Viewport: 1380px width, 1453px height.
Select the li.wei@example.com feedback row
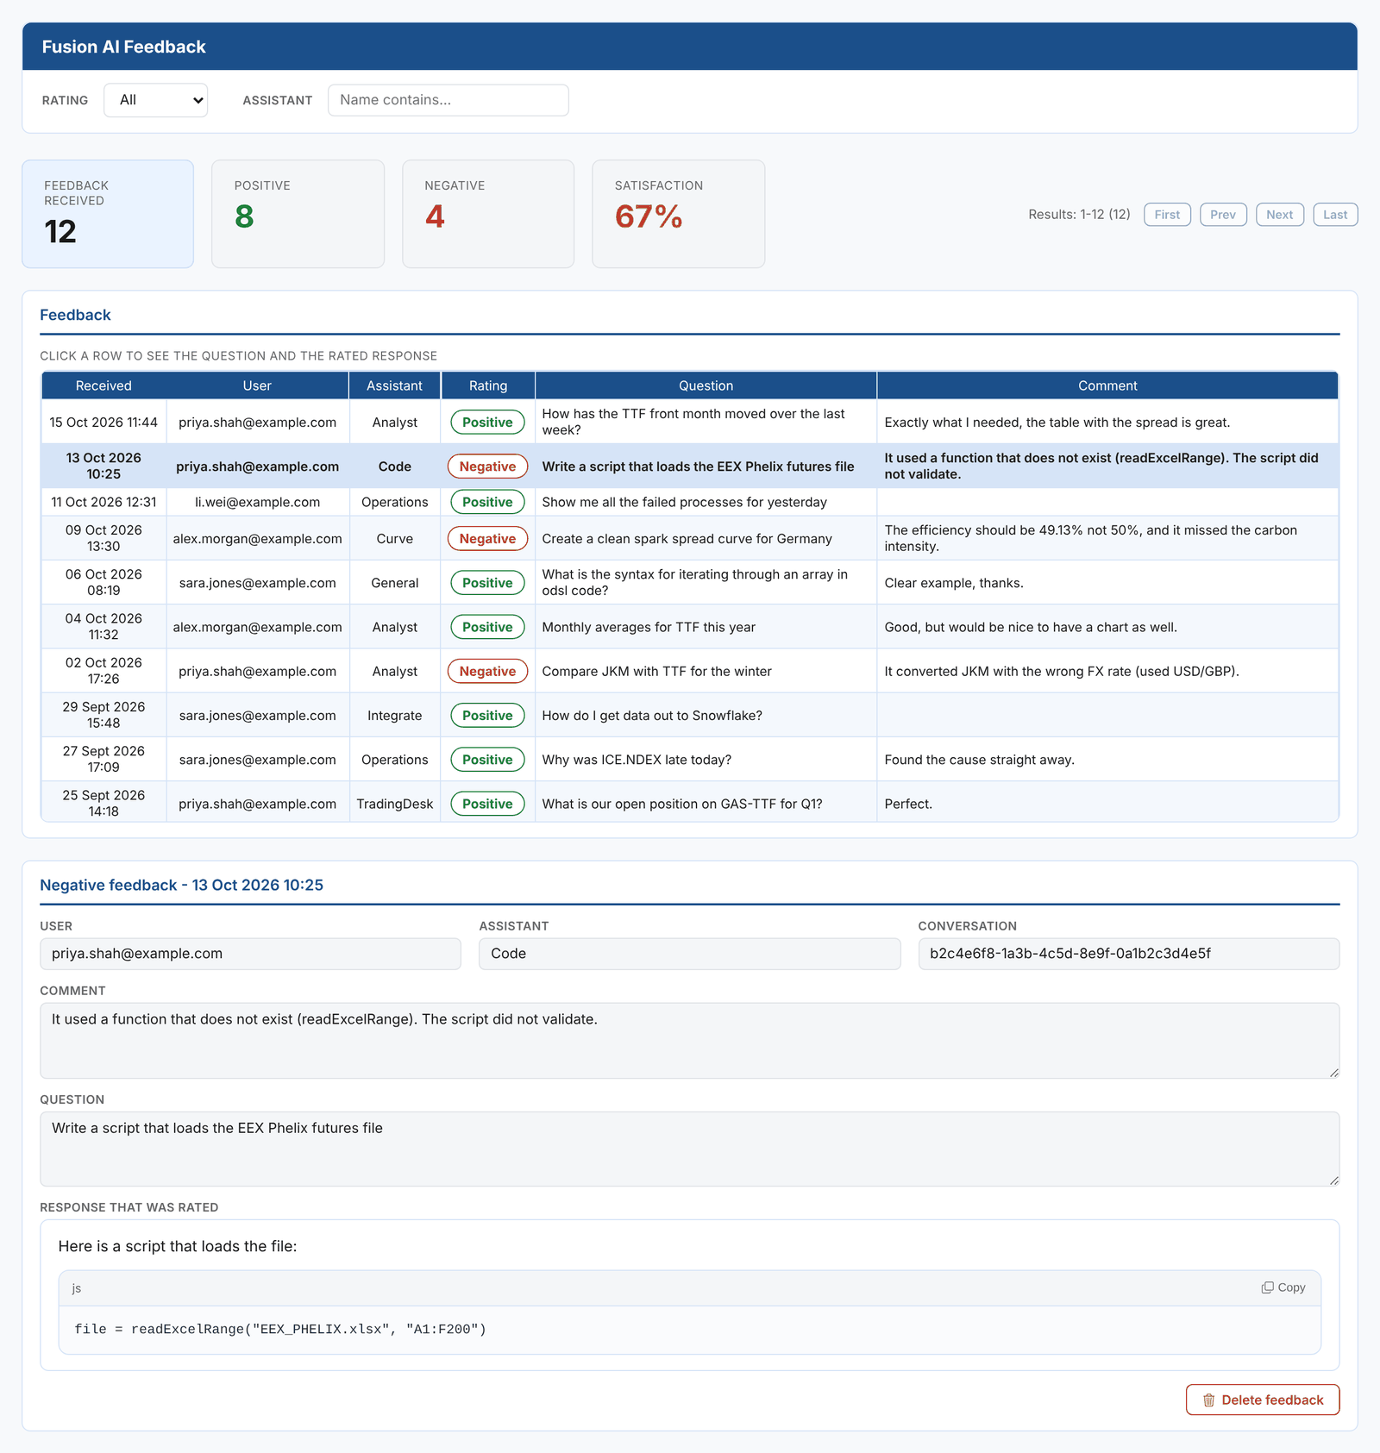tap(690, 502)
